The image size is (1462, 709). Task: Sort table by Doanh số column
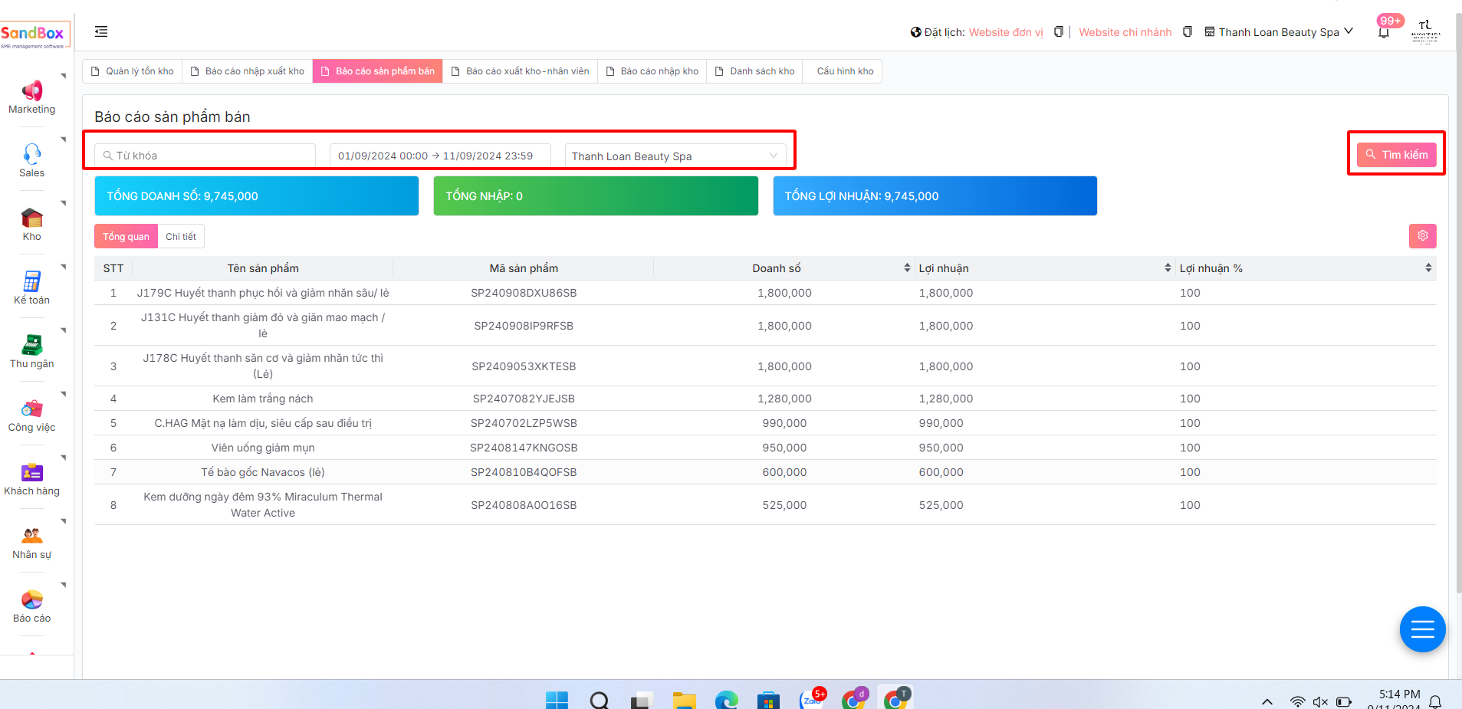tap(907, 268)
